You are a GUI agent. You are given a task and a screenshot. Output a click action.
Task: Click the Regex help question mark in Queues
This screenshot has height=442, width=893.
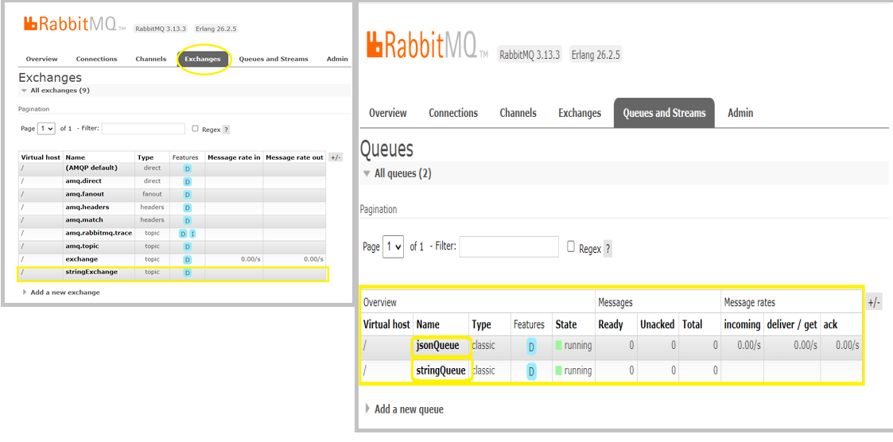[608, 248]
